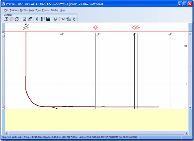Click the well path curve icon
194x141 pixels.
click(x=74, y=19)
